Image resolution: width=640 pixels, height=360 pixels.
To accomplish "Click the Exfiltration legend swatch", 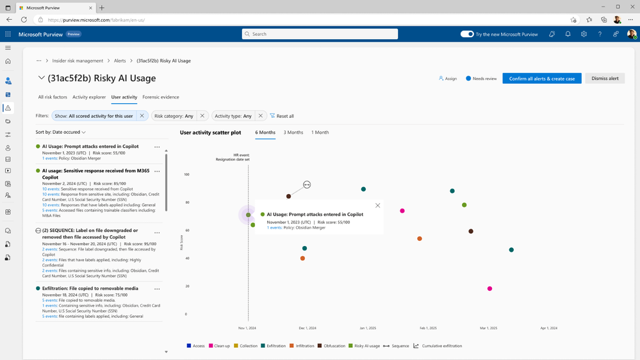I will (263, 346).
